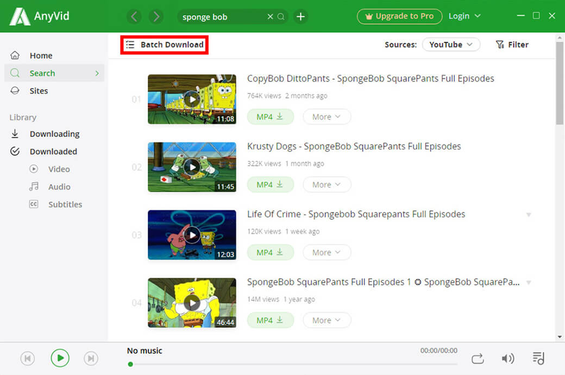Click the 00:00/00:00 time display
Image resolution: width=565 pixels, height=375 pixels.
pos(438,351)
